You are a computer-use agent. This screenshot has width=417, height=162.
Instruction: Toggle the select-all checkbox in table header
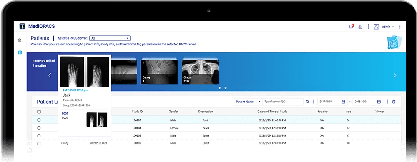(x=39, y=112)
